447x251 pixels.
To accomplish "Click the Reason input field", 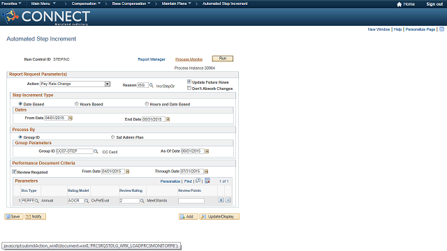I will [142, 85].
